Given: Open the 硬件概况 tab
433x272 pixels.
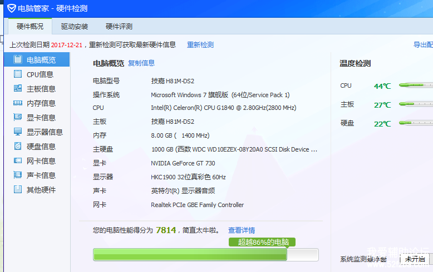Looking at the screenshot, I should pos(30,27).
